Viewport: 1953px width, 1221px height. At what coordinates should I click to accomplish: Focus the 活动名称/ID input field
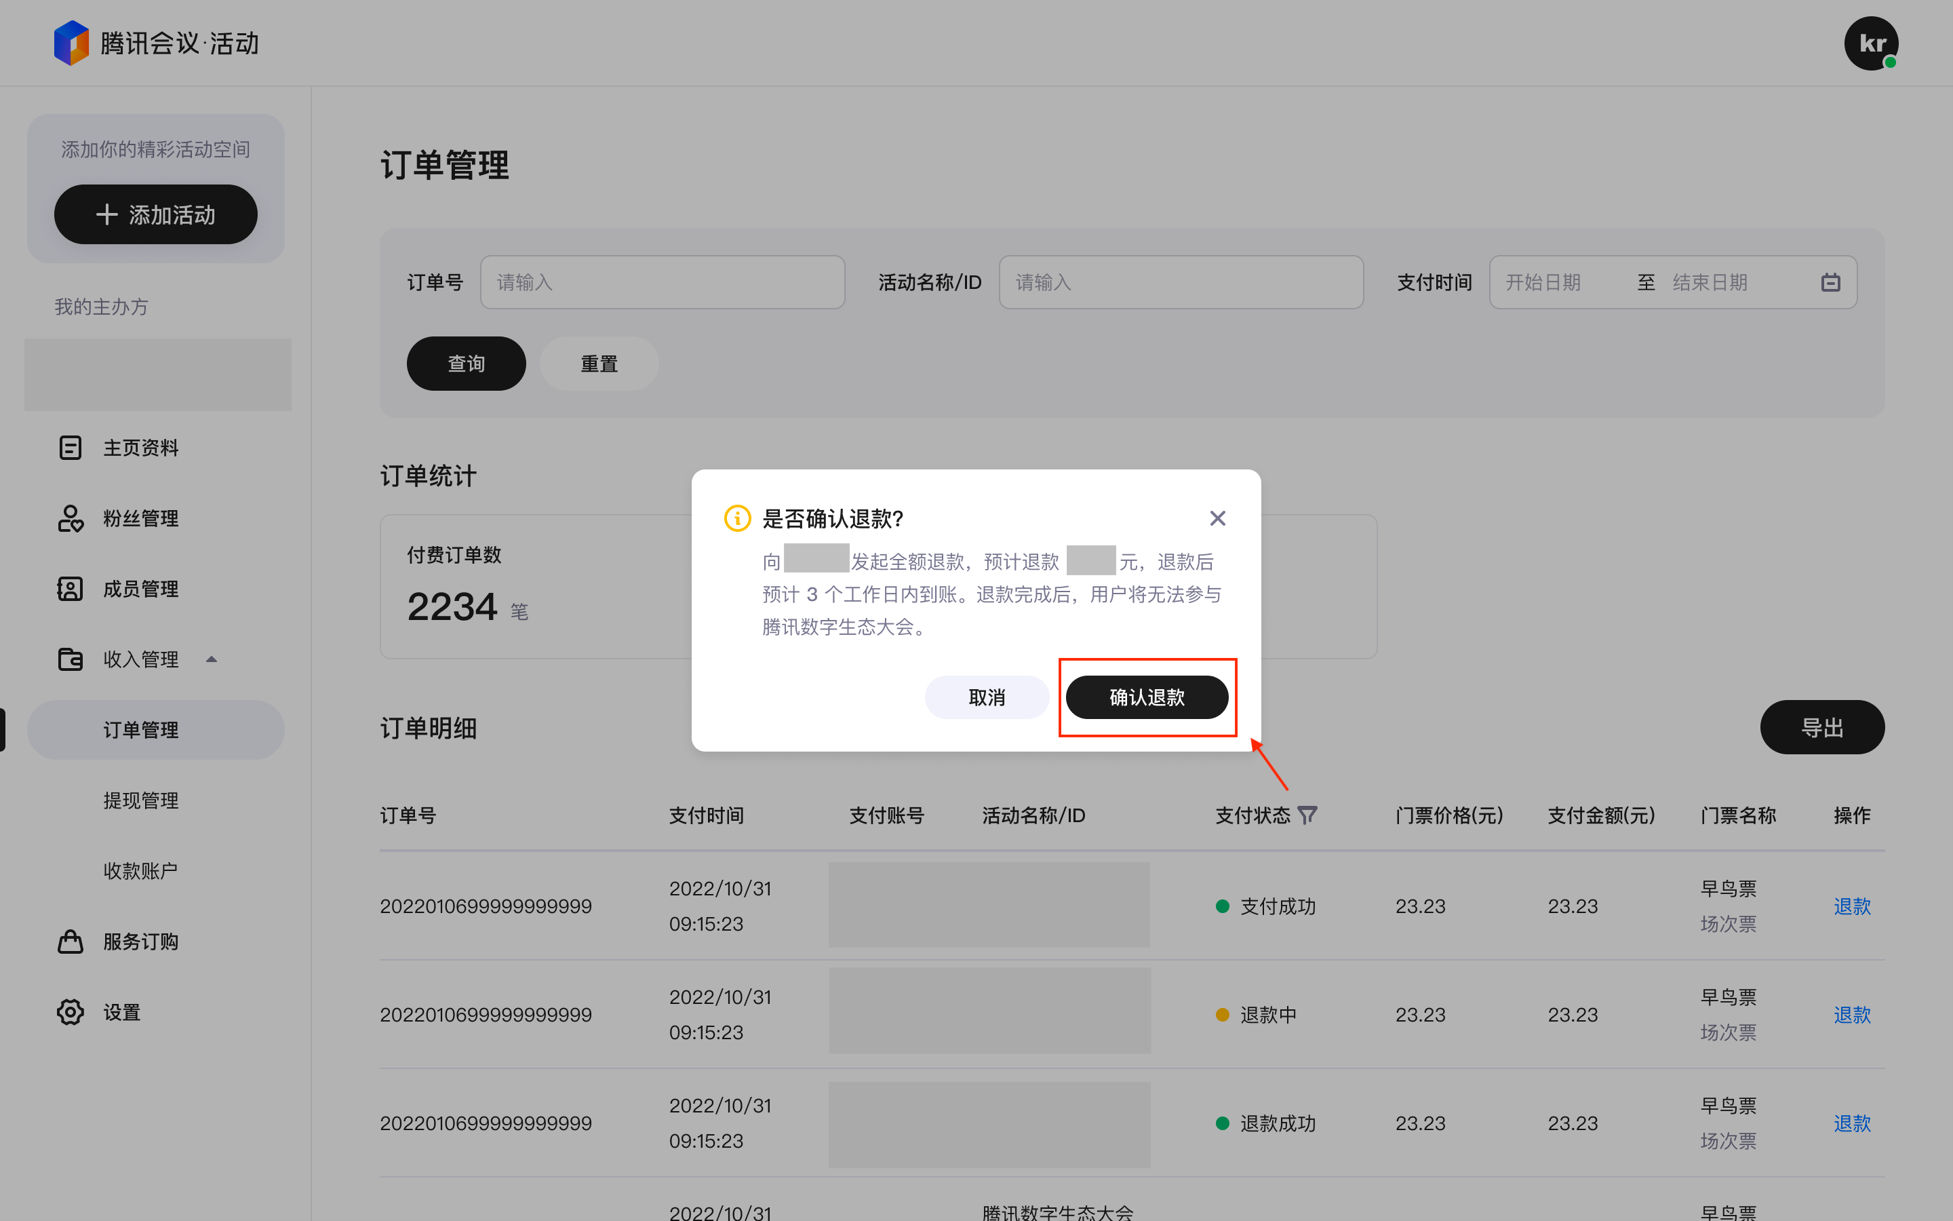click(x=1181, y=282)
